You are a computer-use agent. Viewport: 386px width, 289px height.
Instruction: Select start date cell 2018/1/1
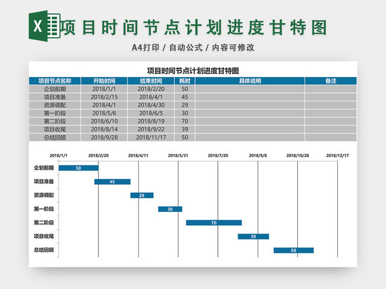coord(104,89)
